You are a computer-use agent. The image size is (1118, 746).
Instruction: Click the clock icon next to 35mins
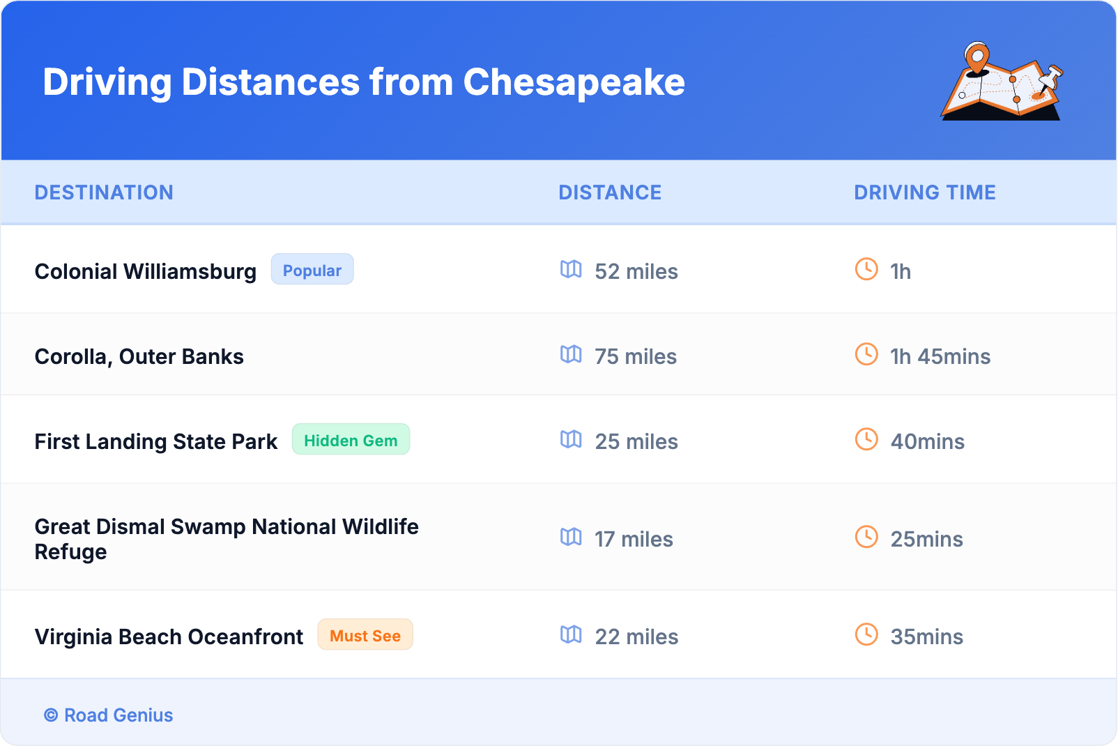click(866, 635)
